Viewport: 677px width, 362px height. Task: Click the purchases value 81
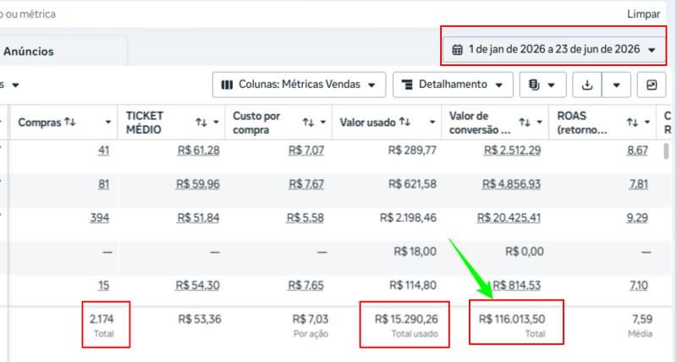coord(103,184)
